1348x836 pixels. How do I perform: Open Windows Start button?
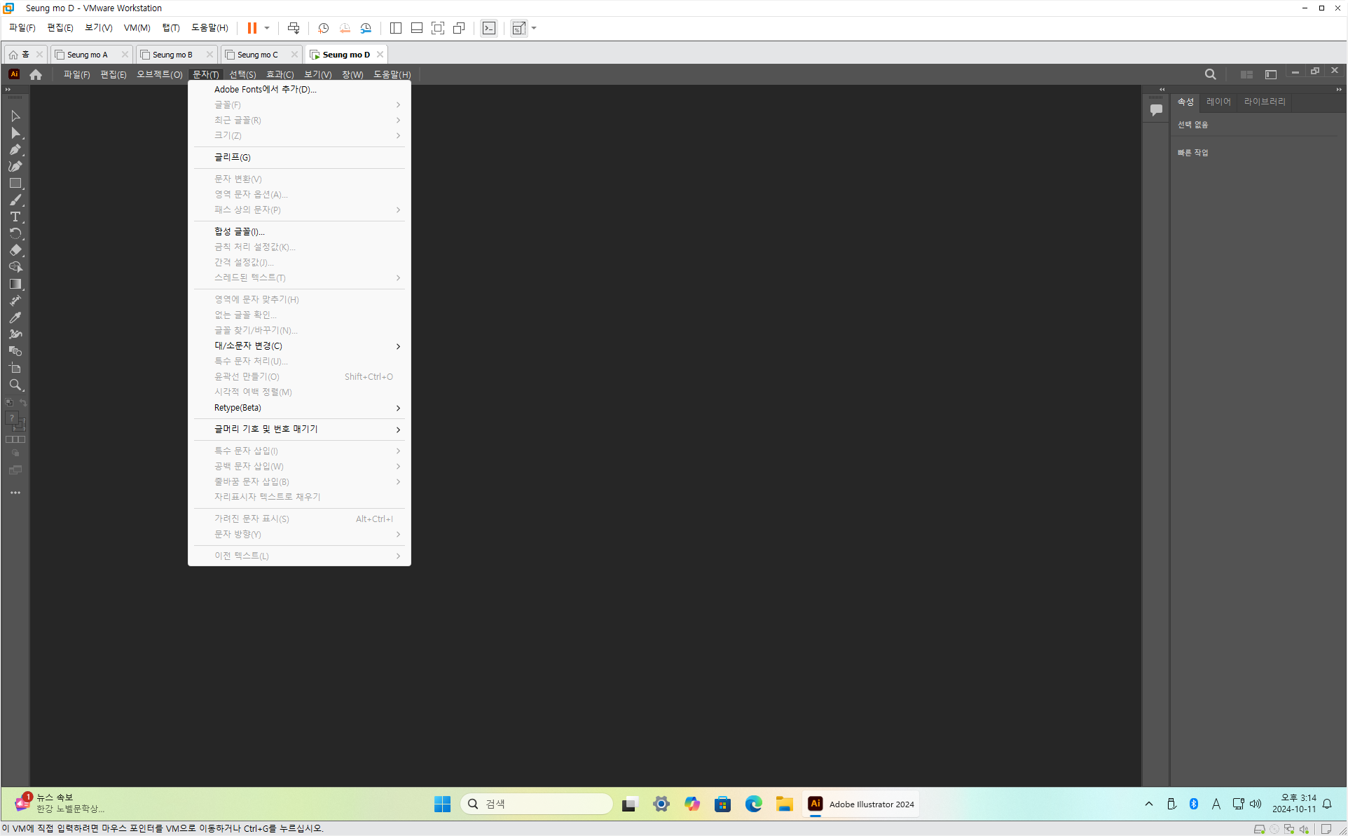pyautogui.click(x=442, y=804)
